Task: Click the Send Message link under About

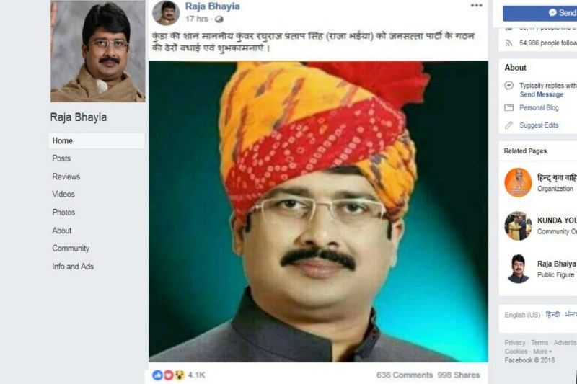Action: point(542,94)
